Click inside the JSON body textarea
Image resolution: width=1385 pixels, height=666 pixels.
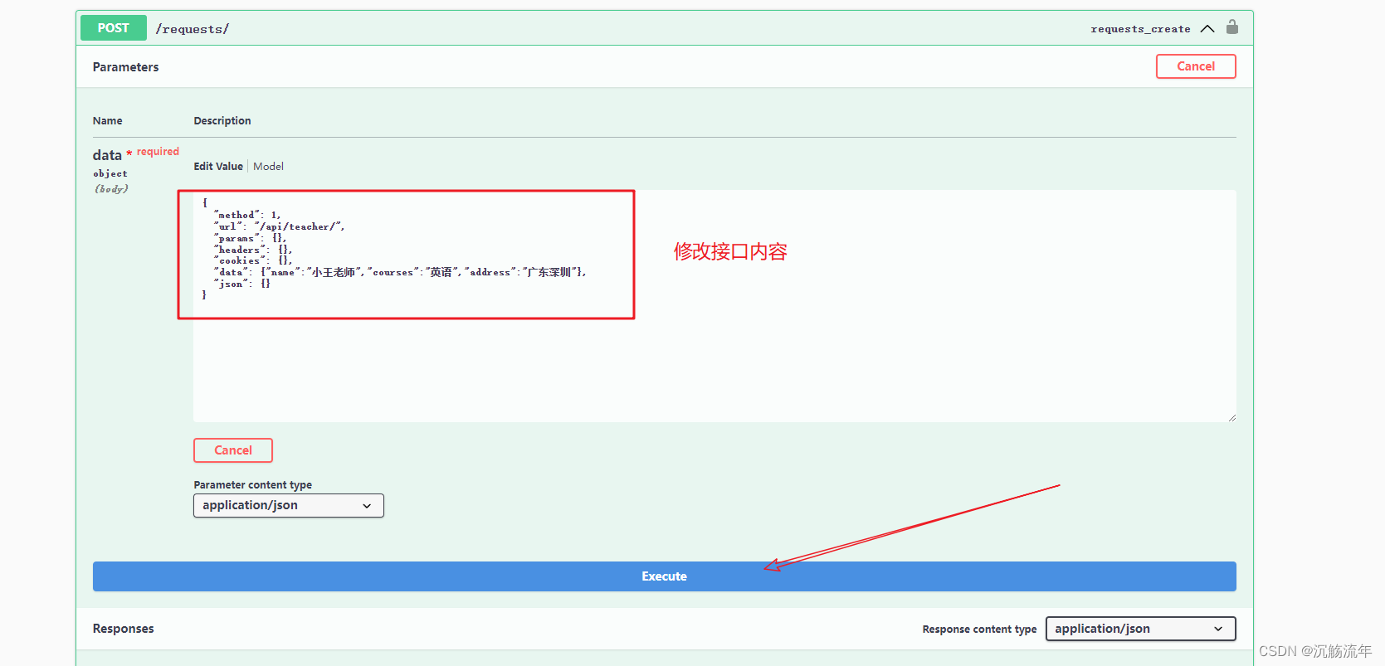714,306
